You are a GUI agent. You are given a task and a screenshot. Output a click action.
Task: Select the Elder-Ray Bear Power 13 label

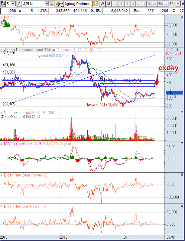coord(25,175)
